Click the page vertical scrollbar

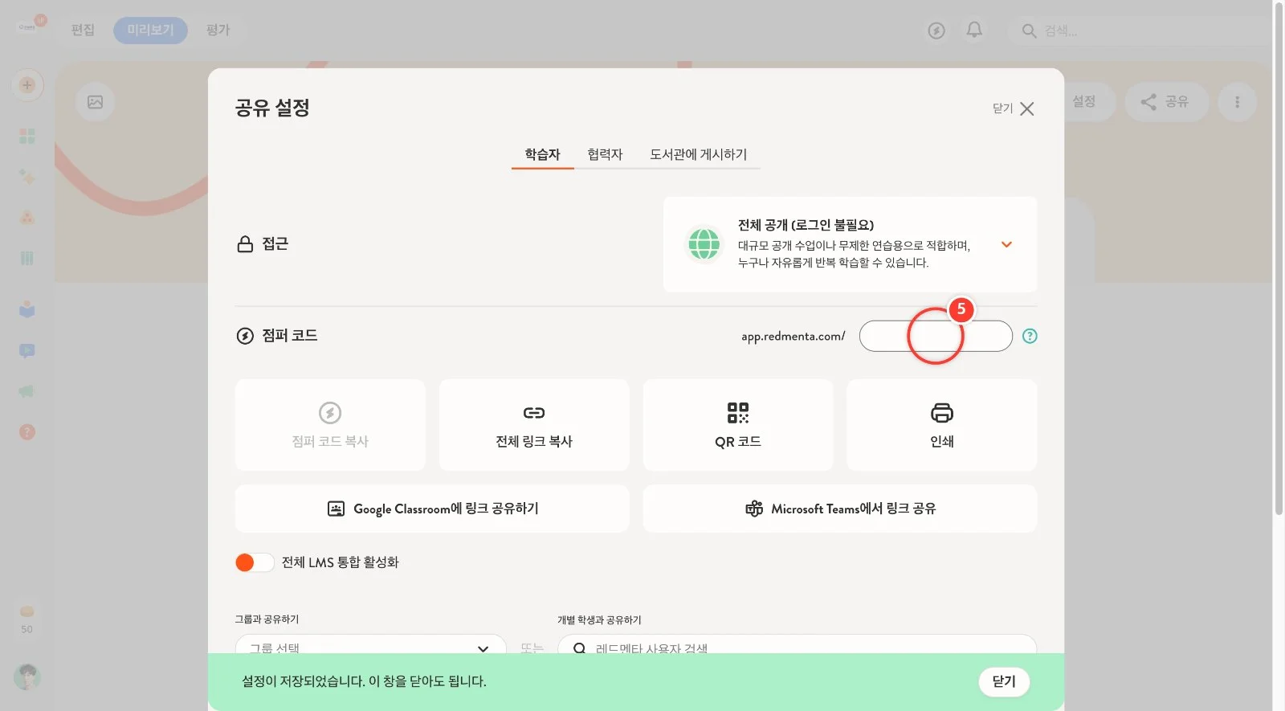tap(1279, 257)
